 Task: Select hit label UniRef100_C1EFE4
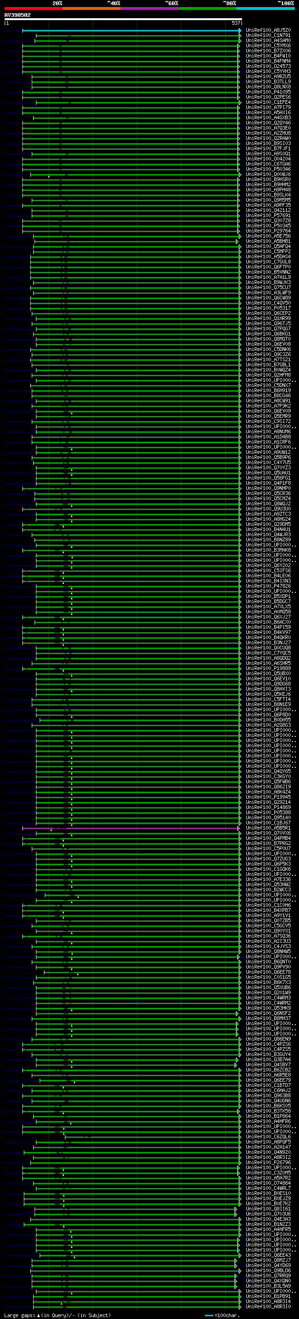click(x=268, y=102)
